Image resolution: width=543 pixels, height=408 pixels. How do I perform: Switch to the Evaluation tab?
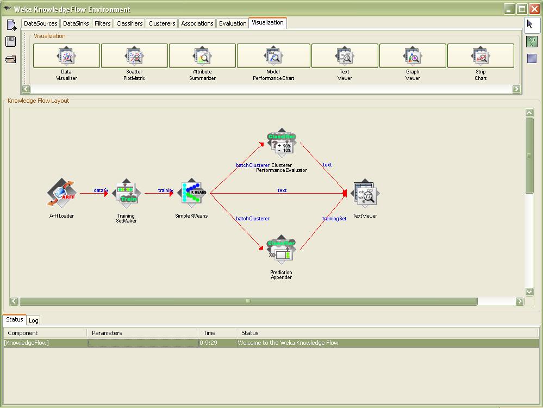[233, 23]
